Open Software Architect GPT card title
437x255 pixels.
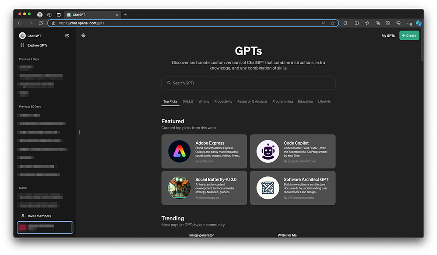coord(306,179)
